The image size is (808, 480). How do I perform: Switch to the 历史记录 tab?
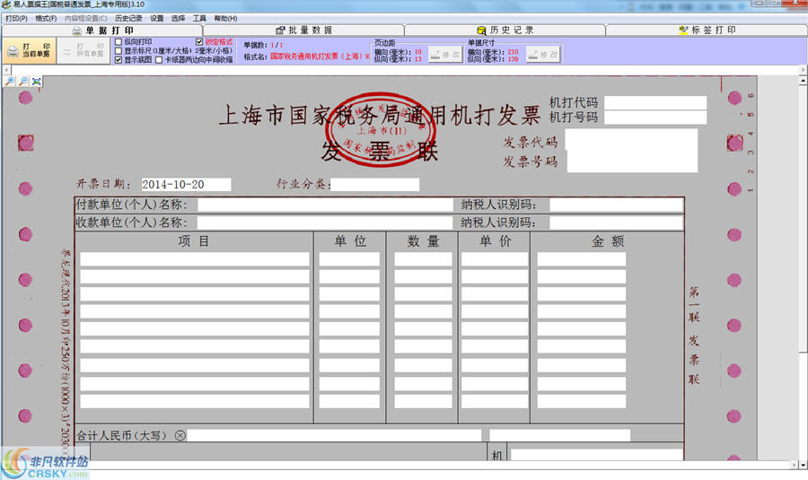coord(505,31)
